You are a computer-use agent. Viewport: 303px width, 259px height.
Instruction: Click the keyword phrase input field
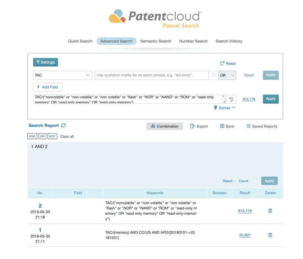coord(151,75)
